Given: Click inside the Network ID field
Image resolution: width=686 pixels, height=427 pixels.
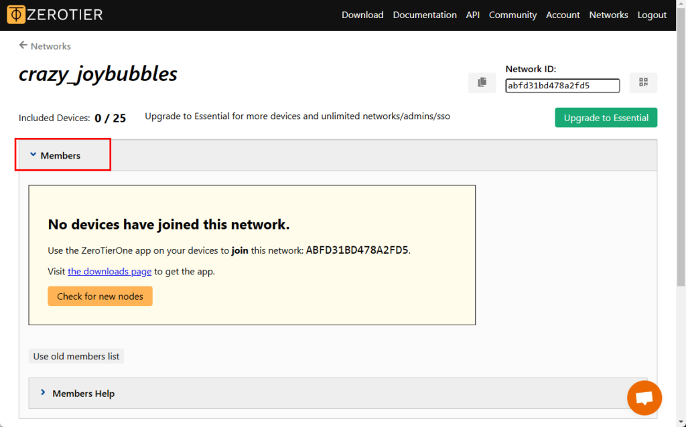Looking at the screenshot, I should [562, 86].
